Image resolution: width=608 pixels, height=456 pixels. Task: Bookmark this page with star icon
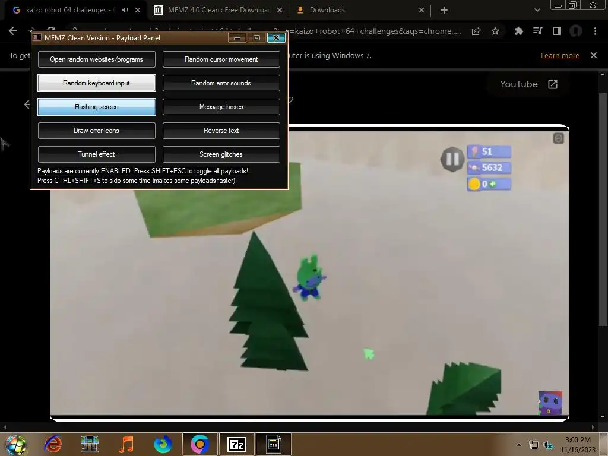click(x=495, y=31)
